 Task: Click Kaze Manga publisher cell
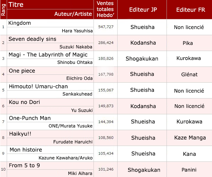coord(190,138)
